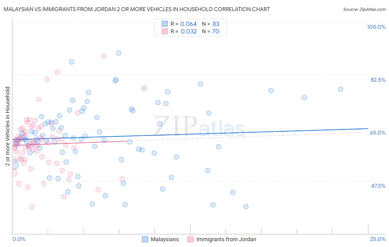Click the rightmost blue data point near 77%
Image resolution: width=389 pixels, height=247 pixels.
(x=341, y=89)
